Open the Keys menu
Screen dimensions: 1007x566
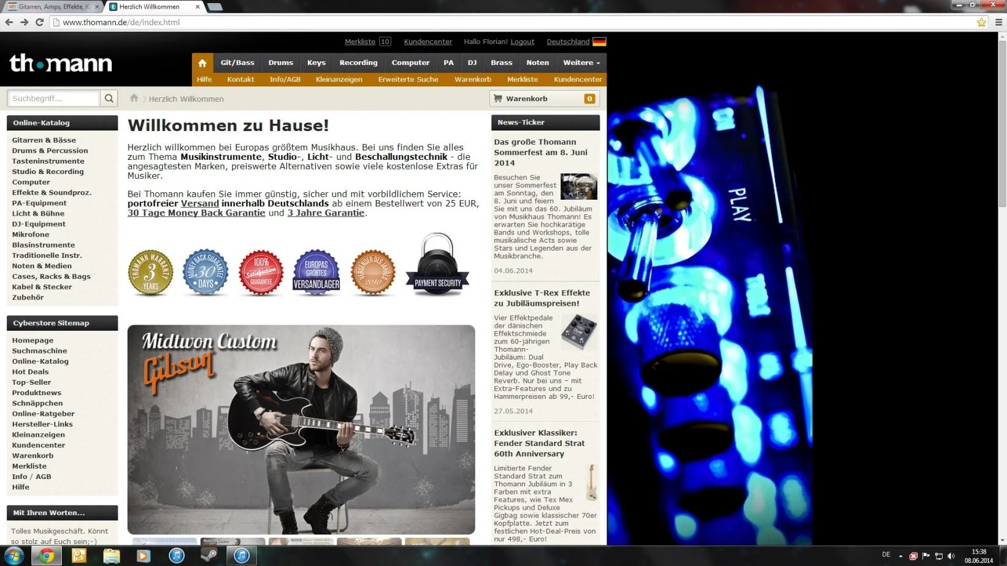[316, 62]
